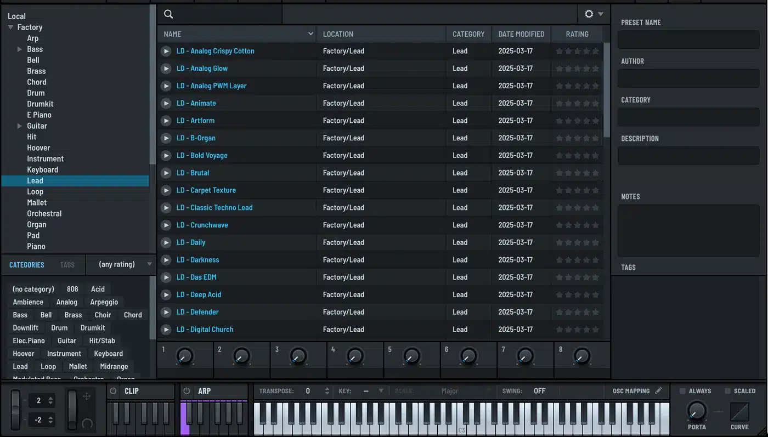This screenshot has width=768, height=437.
Task: Switch to the CATEGORIES tab
Action: click(x=27, y=265)
